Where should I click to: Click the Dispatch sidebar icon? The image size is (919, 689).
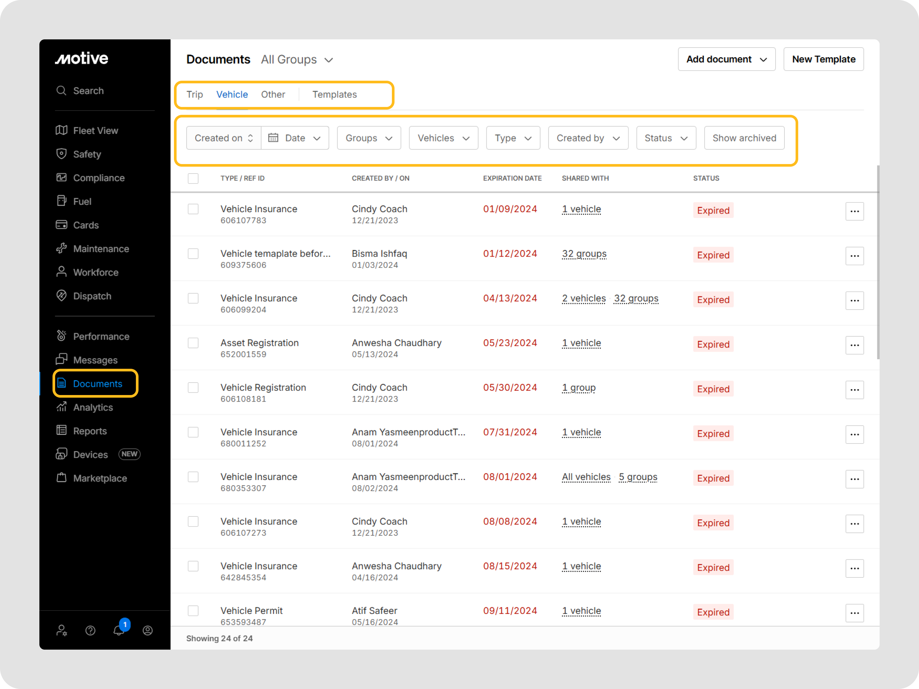coord(61,296)
